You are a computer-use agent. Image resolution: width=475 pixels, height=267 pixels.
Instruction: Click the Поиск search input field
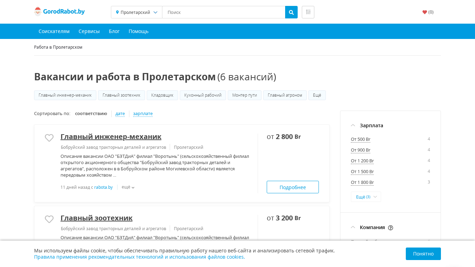(224, 12)
